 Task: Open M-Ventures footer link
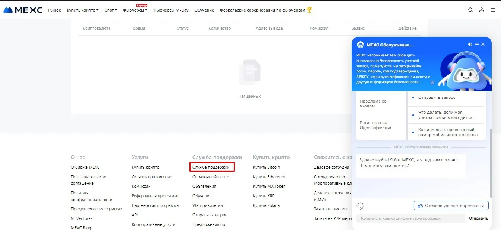point(82,218)
